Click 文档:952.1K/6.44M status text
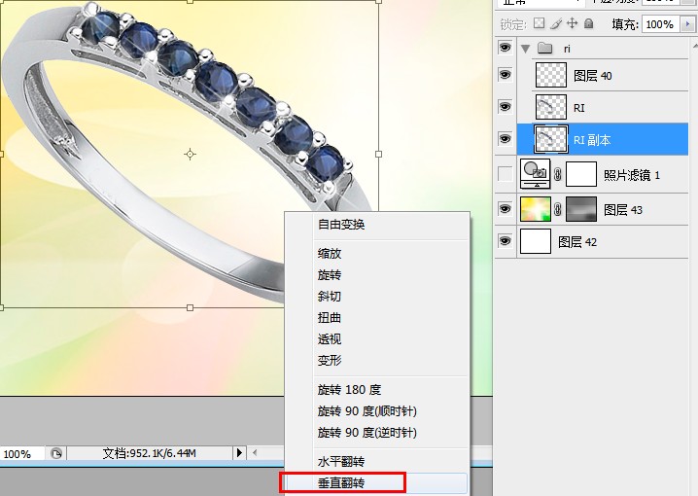698x496 pixels. coord(149,453)
